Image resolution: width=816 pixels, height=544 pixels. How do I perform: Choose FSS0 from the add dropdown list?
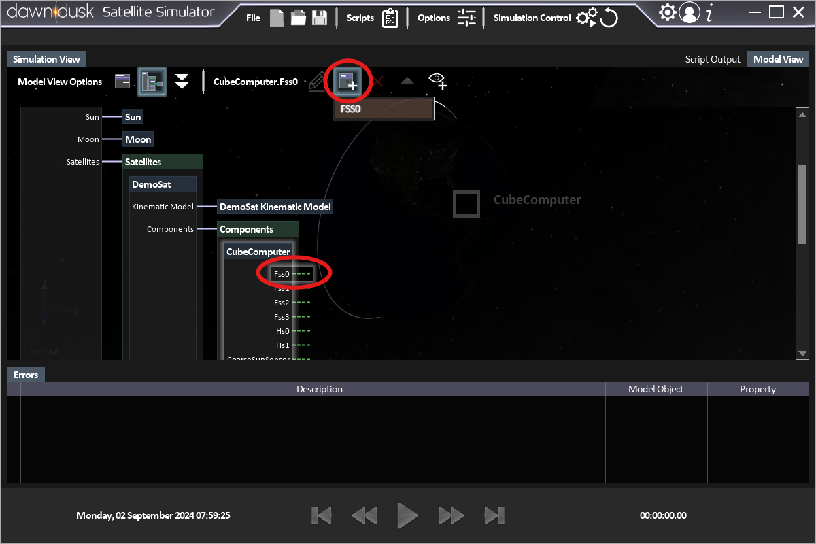point(384,109)
